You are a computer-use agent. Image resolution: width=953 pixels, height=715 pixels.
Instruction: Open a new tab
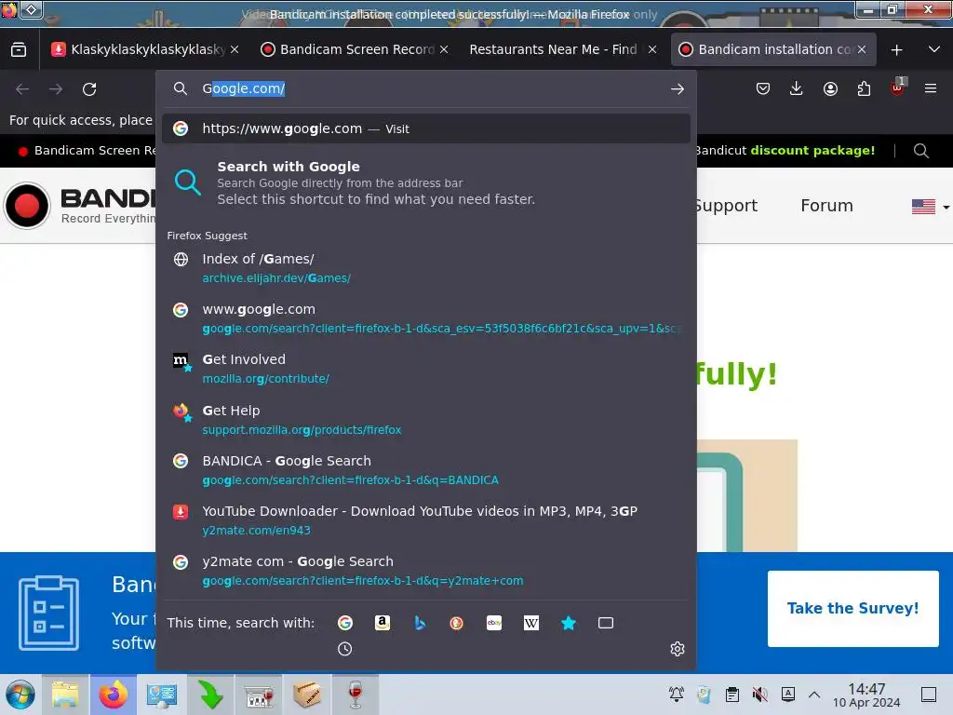tap(896, 50)
